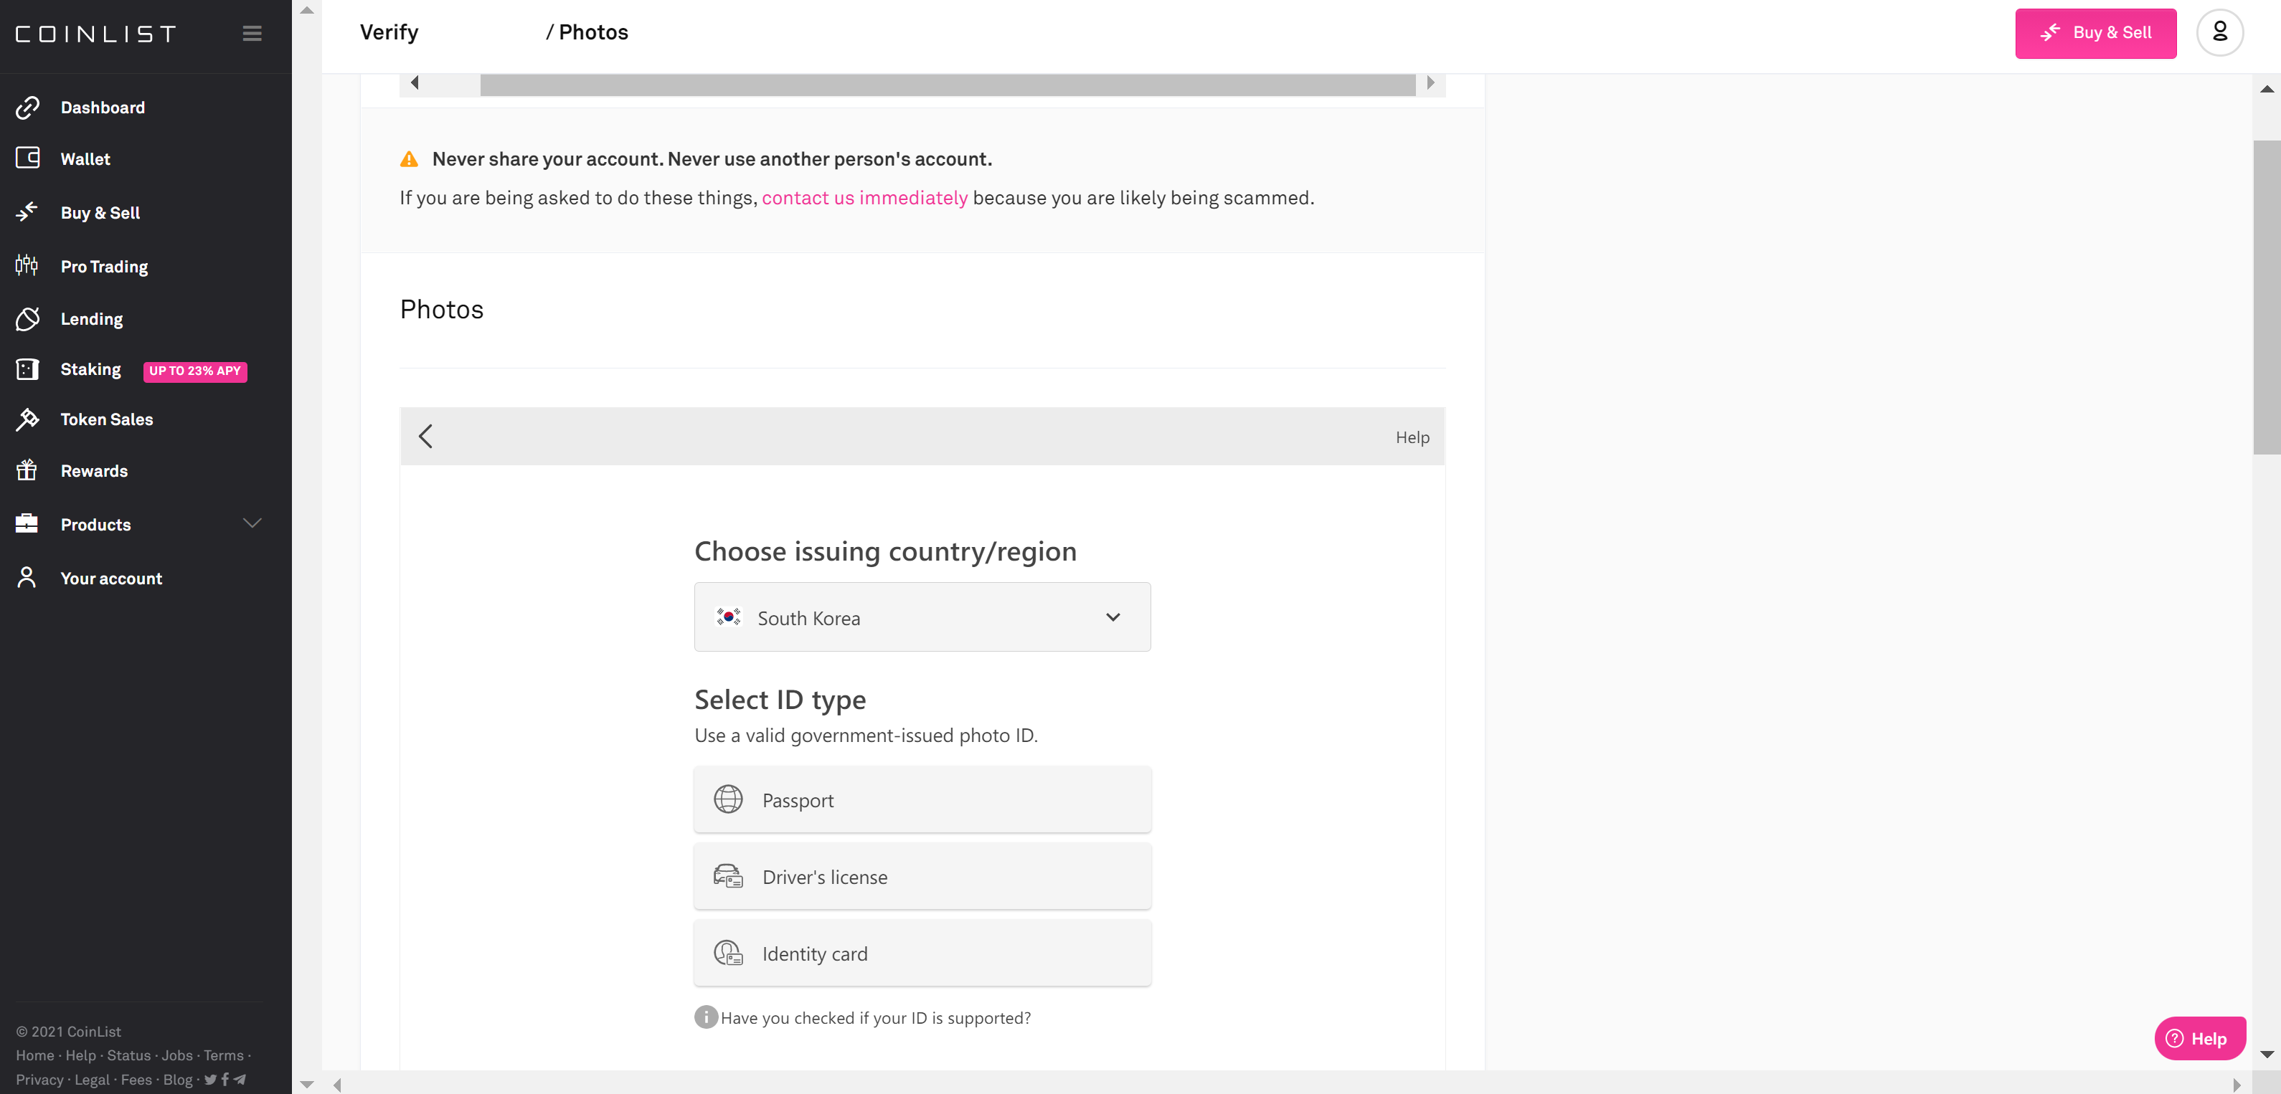Image resolution: width=2281 pixels, height=1094 pixels.
Task: Click the user profile avatar icon
Action: click(x=2219, y=33)
